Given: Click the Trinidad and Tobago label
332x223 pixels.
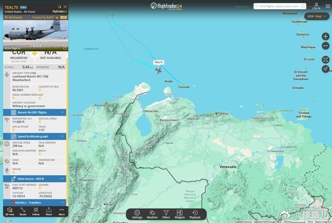Looking at the screenshot, I should pyautogui.click(x=304, y=115).
